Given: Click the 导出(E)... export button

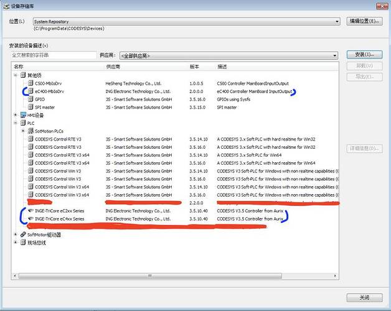Looking at the screenshot, I should (x=364, y=77).
